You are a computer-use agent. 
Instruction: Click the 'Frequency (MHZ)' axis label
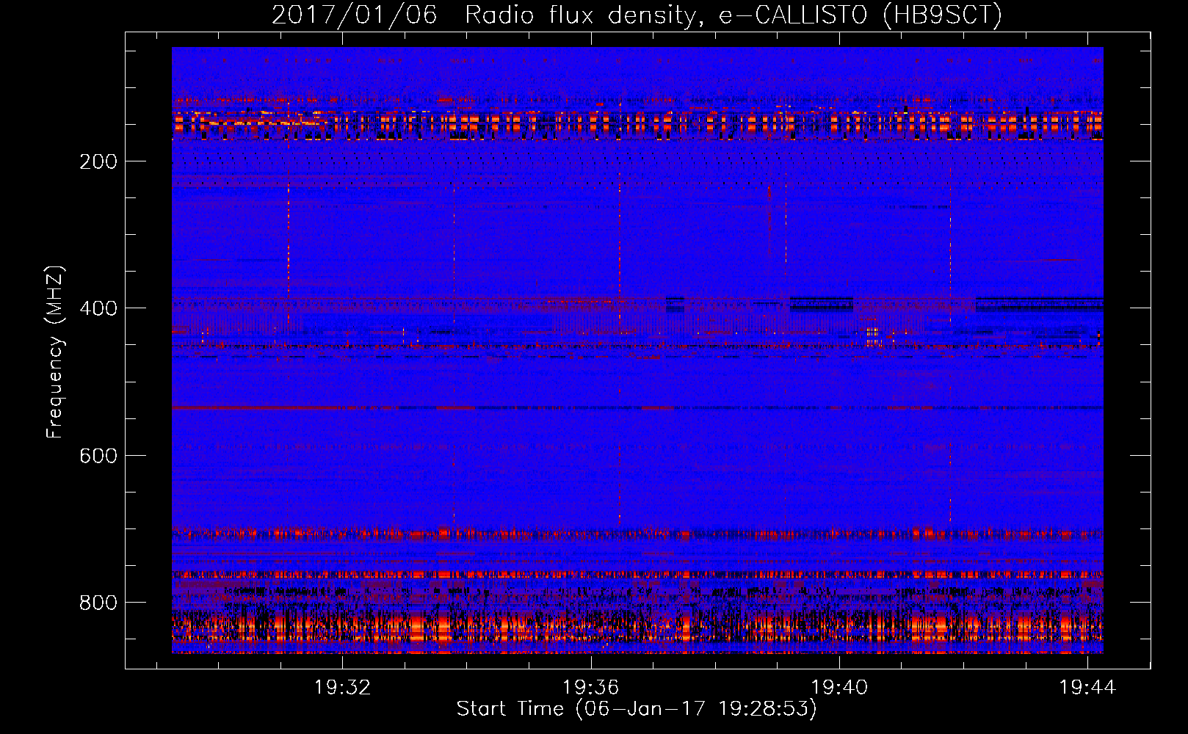click(x=55, y=352)
